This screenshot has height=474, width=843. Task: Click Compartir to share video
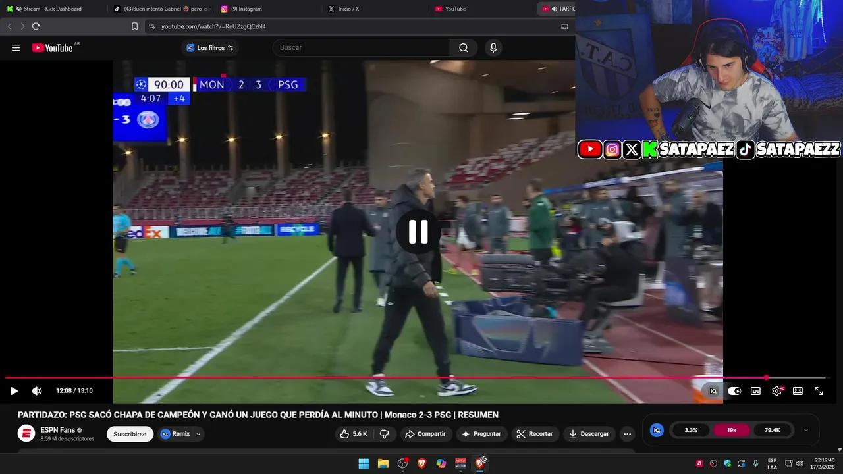point(425,434)
